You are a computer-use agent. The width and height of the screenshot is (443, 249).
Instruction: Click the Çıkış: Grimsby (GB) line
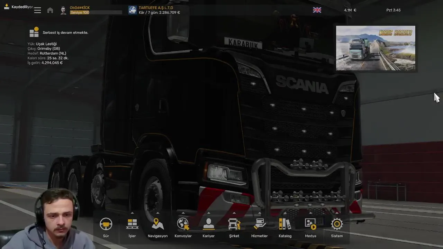tap(44, 49)
